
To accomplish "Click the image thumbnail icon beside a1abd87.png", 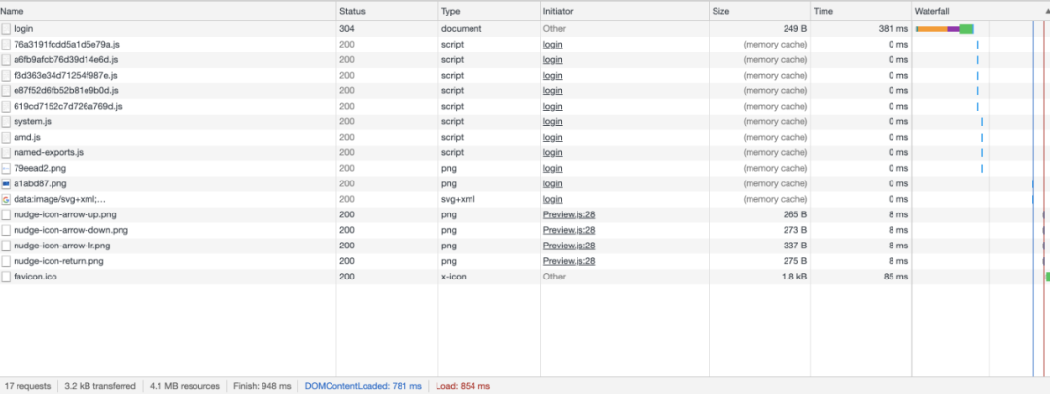I will 6,183.
